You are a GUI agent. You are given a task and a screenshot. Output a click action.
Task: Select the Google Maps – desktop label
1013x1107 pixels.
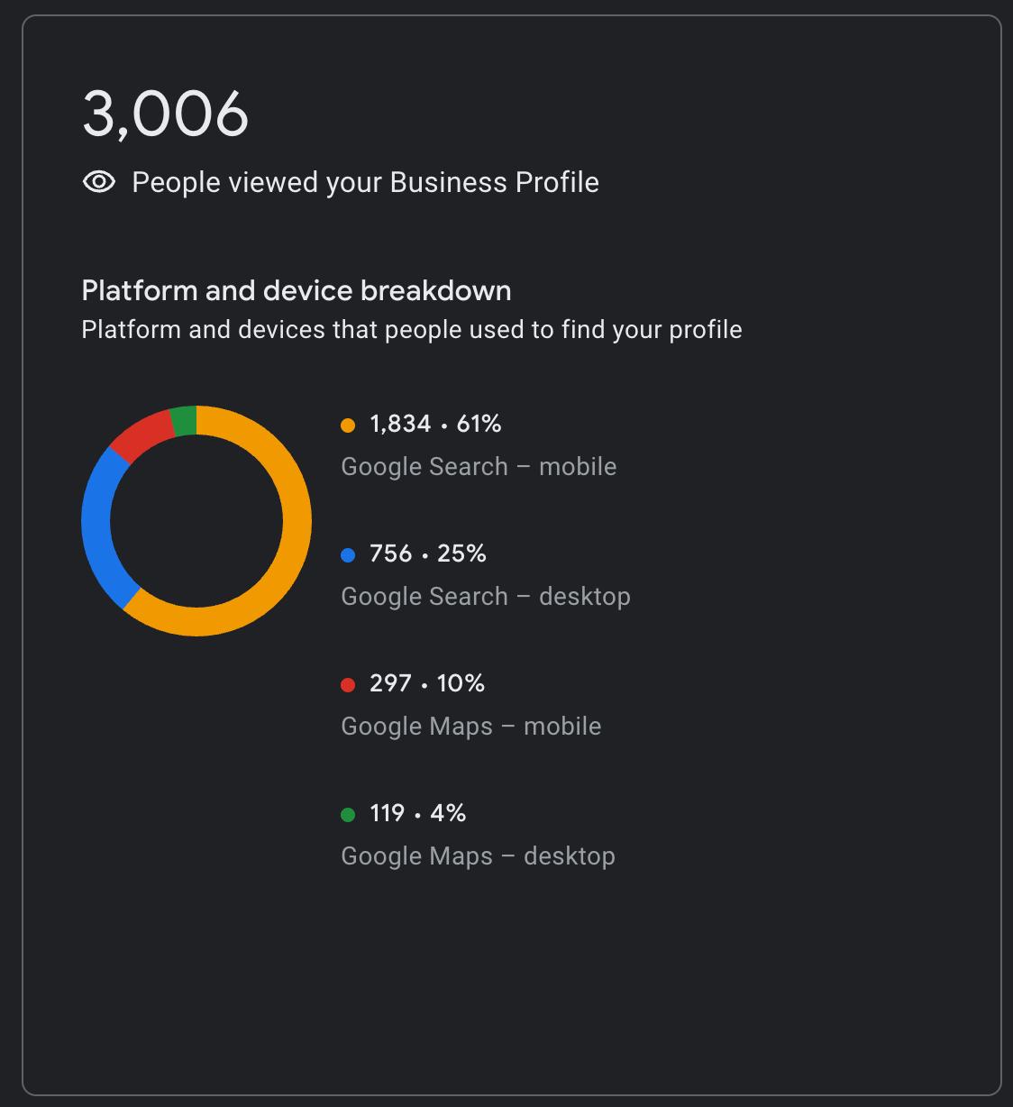coord(478,856)
